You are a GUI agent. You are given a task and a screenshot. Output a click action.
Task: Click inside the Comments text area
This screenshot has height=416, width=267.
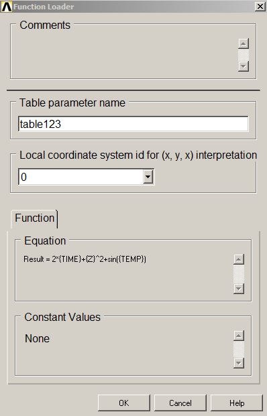click(125, 54)
